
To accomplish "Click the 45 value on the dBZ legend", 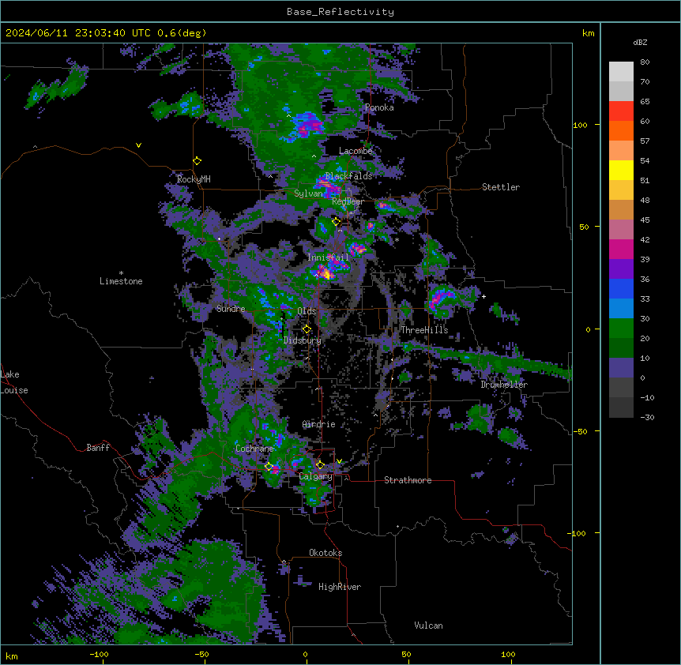I will pyautogui.click(x=645, y=220).
